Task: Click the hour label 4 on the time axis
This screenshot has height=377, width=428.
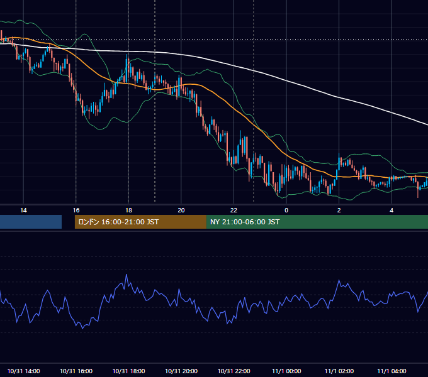Action: tap(391, 210)
